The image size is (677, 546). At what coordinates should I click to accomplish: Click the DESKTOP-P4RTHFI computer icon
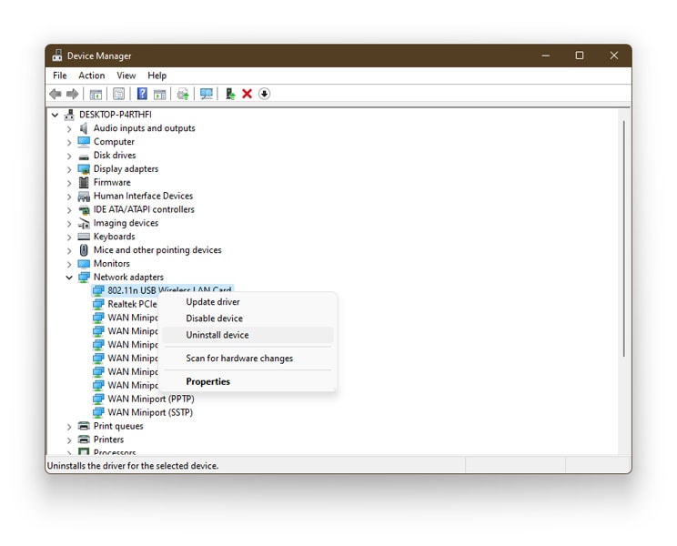pyautogui.click(x=69, y=115)
